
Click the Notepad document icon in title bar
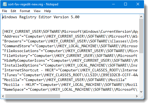click(5, 4)
